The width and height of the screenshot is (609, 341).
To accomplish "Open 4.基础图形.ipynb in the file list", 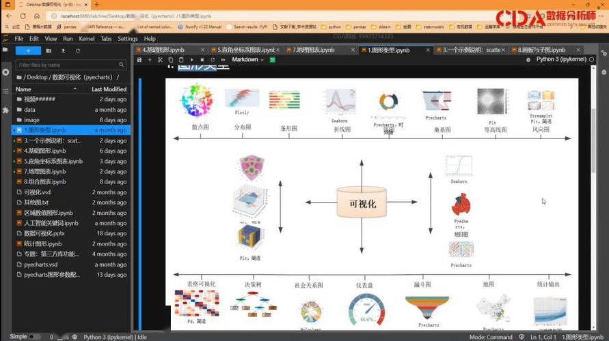I will (x=70, y=151).
